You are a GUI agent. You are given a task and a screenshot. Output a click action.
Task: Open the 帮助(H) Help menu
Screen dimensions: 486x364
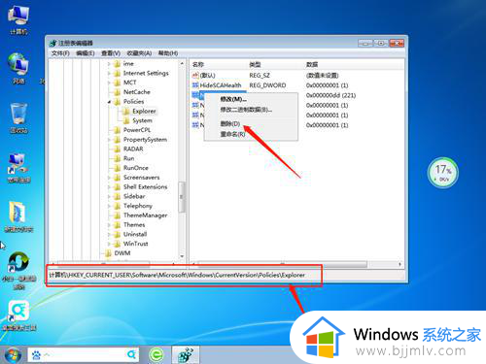pos(168,53)
